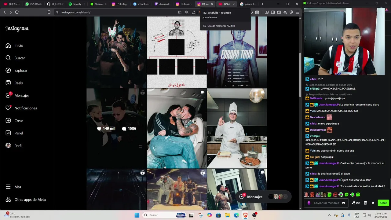Open Otras apps de Meta
391x220 pixels.
(25, 200)
